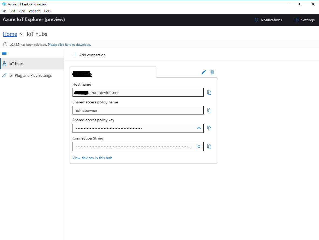Open the Settings panel
Viewport: 319px width, 240px height.
pyautogui.click(x=304, y=20)
